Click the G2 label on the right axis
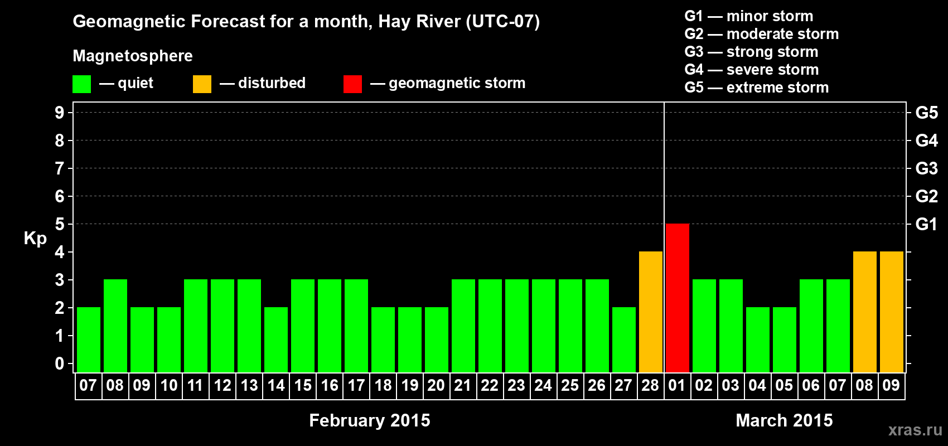Screen dimensions: 948x446 click(927, 196)
